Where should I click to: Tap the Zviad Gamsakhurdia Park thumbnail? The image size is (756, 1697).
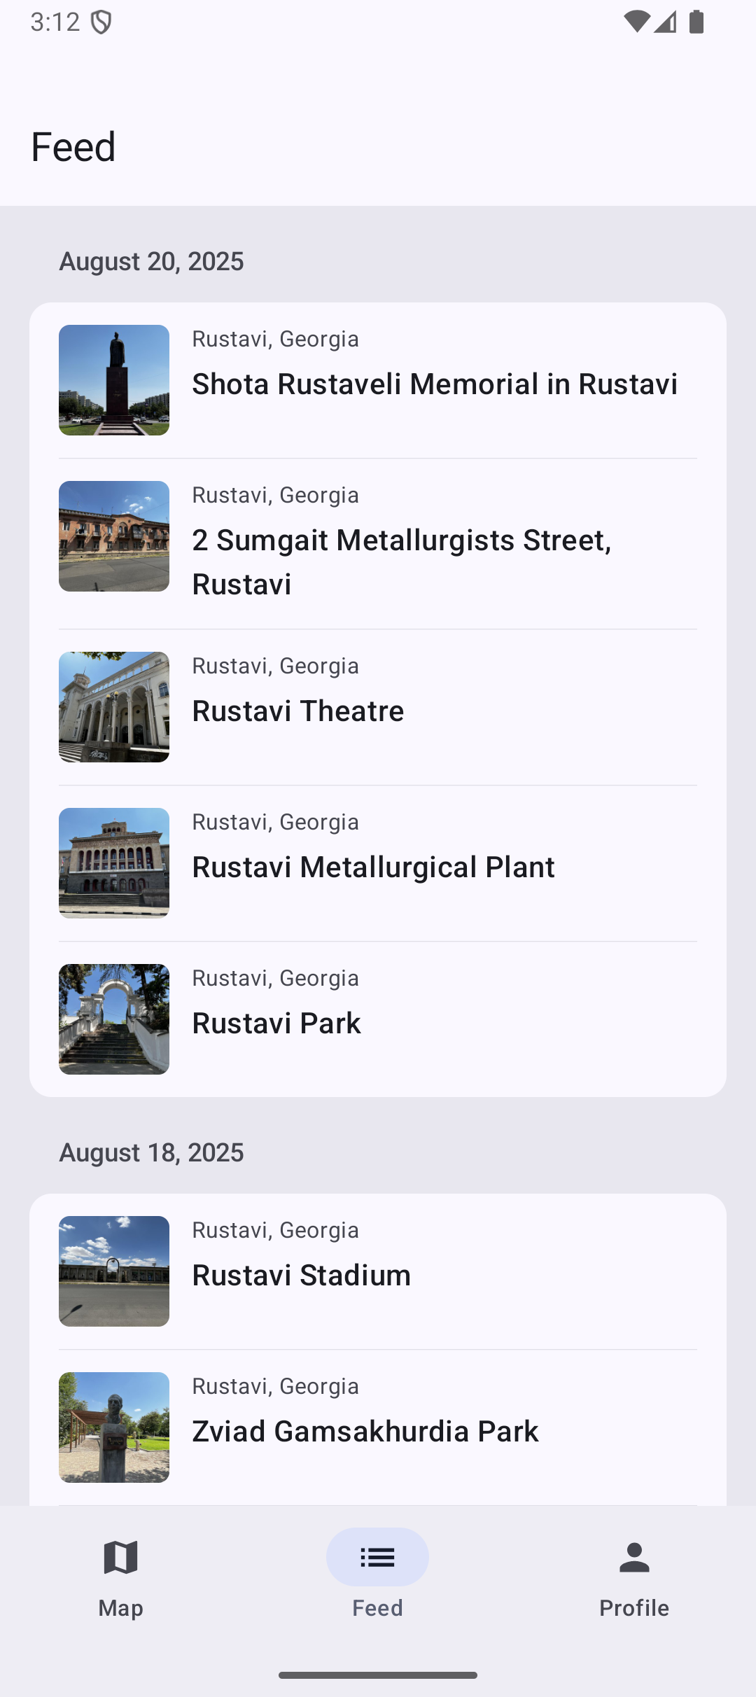114,1427
